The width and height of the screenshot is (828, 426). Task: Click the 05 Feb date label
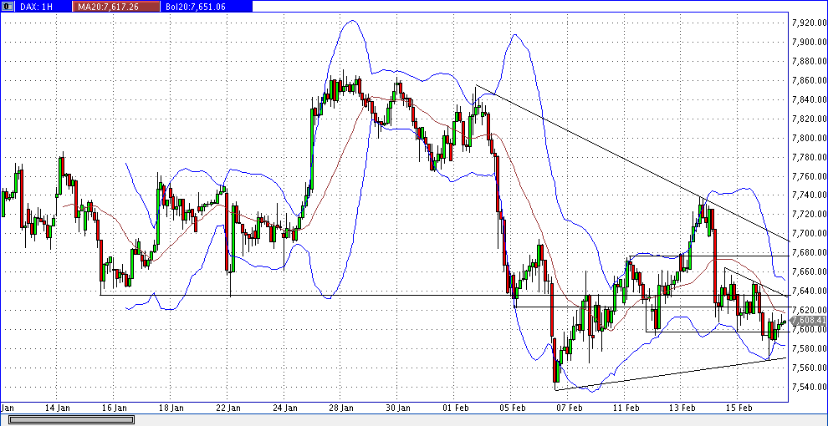pos(511,408)
